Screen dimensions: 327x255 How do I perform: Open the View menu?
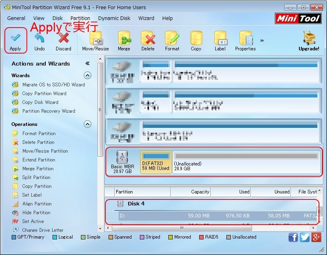point(39,18)
